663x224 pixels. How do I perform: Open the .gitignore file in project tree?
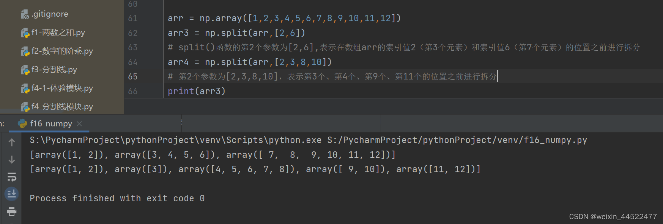(x=50, y=14)
